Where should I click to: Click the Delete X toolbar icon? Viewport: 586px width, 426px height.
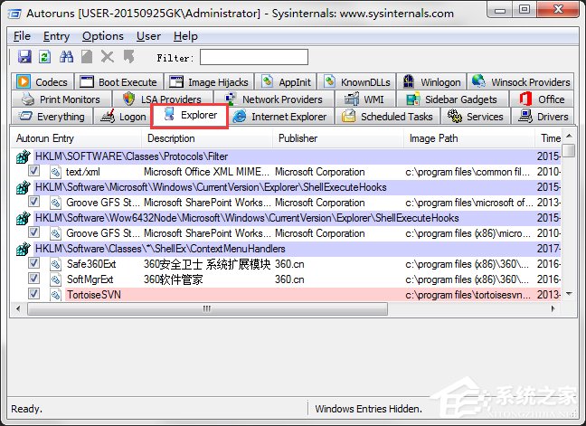[109, 57]
